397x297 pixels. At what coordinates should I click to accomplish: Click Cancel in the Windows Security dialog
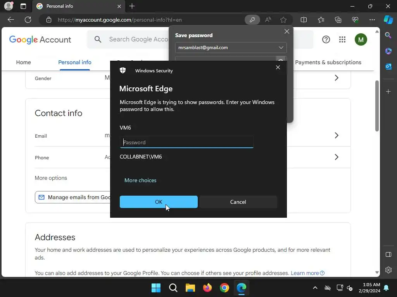[238, 202]
